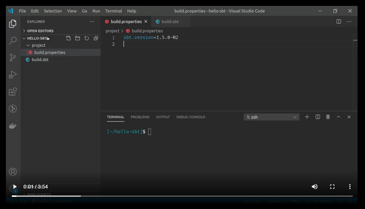Open the Accounts icon in activity bar

pos(13,172)
